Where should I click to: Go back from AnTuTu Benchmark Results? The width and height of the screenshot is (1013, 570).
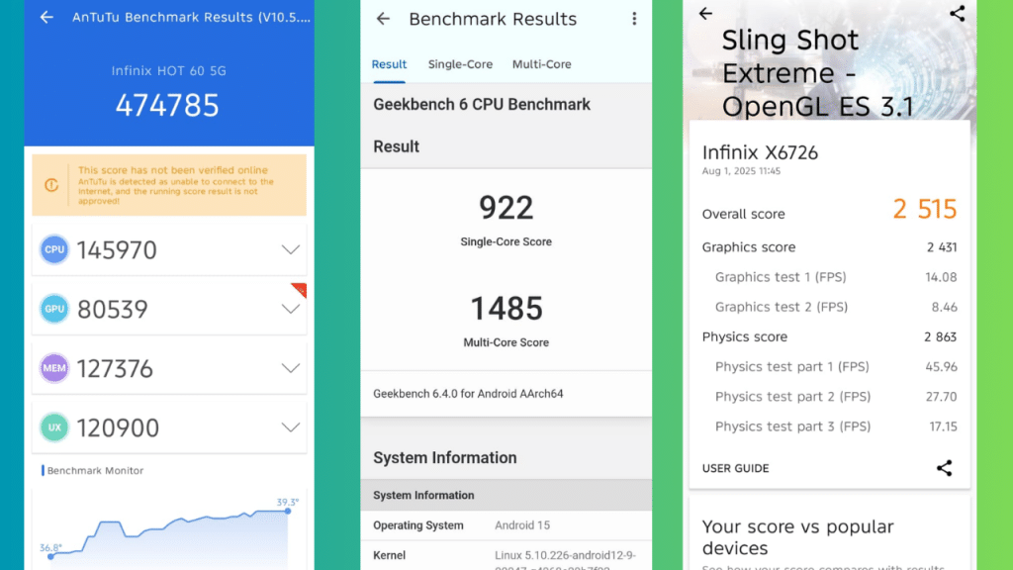pos(46,18)
